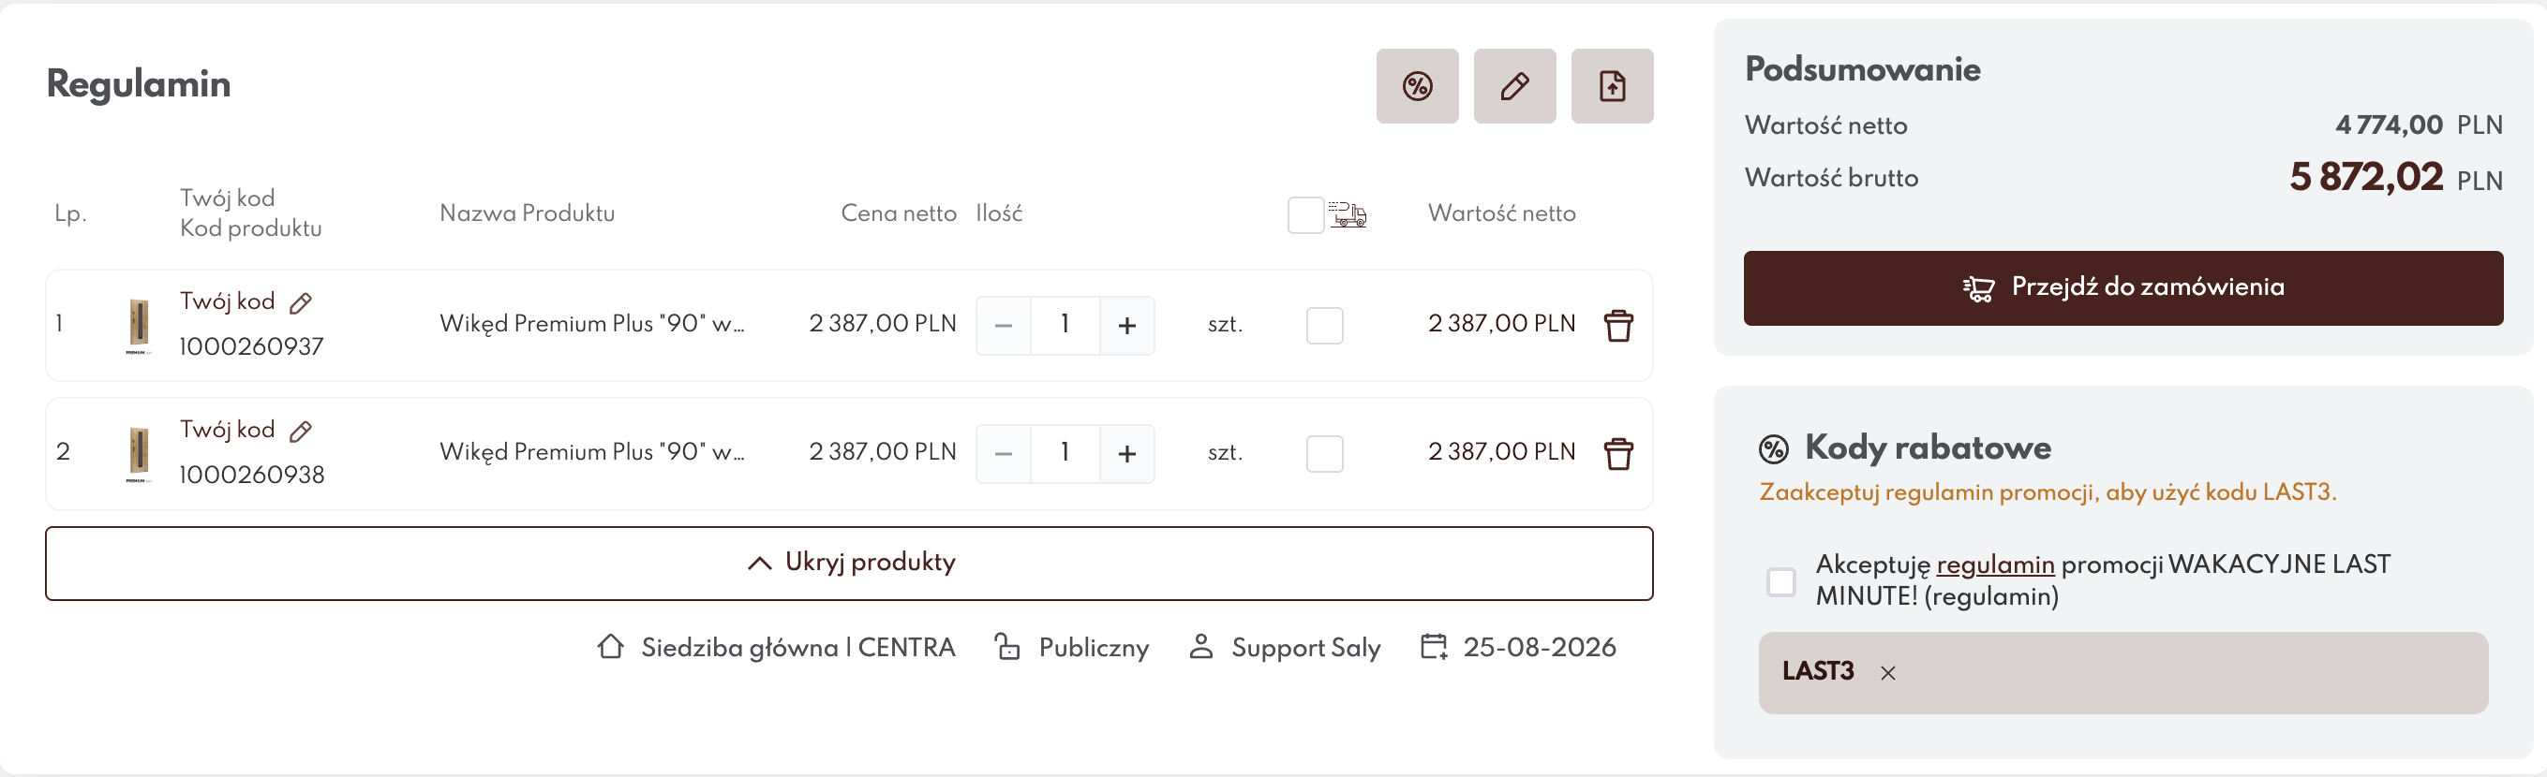Collapse list with Ukryj produkty
This screenshot has height=777, width=2547.
pos(849,563)
